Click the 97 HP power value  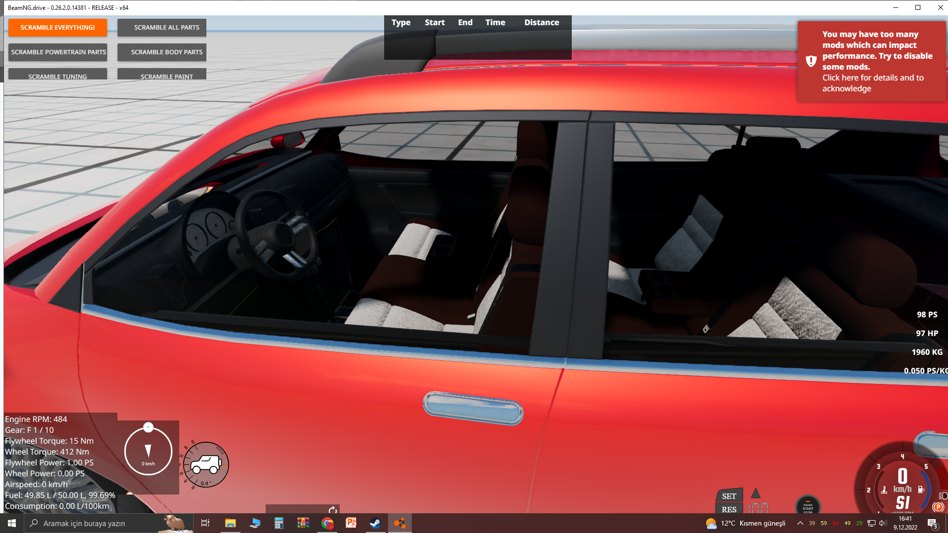pyautogui.click(x=927, y=333)
